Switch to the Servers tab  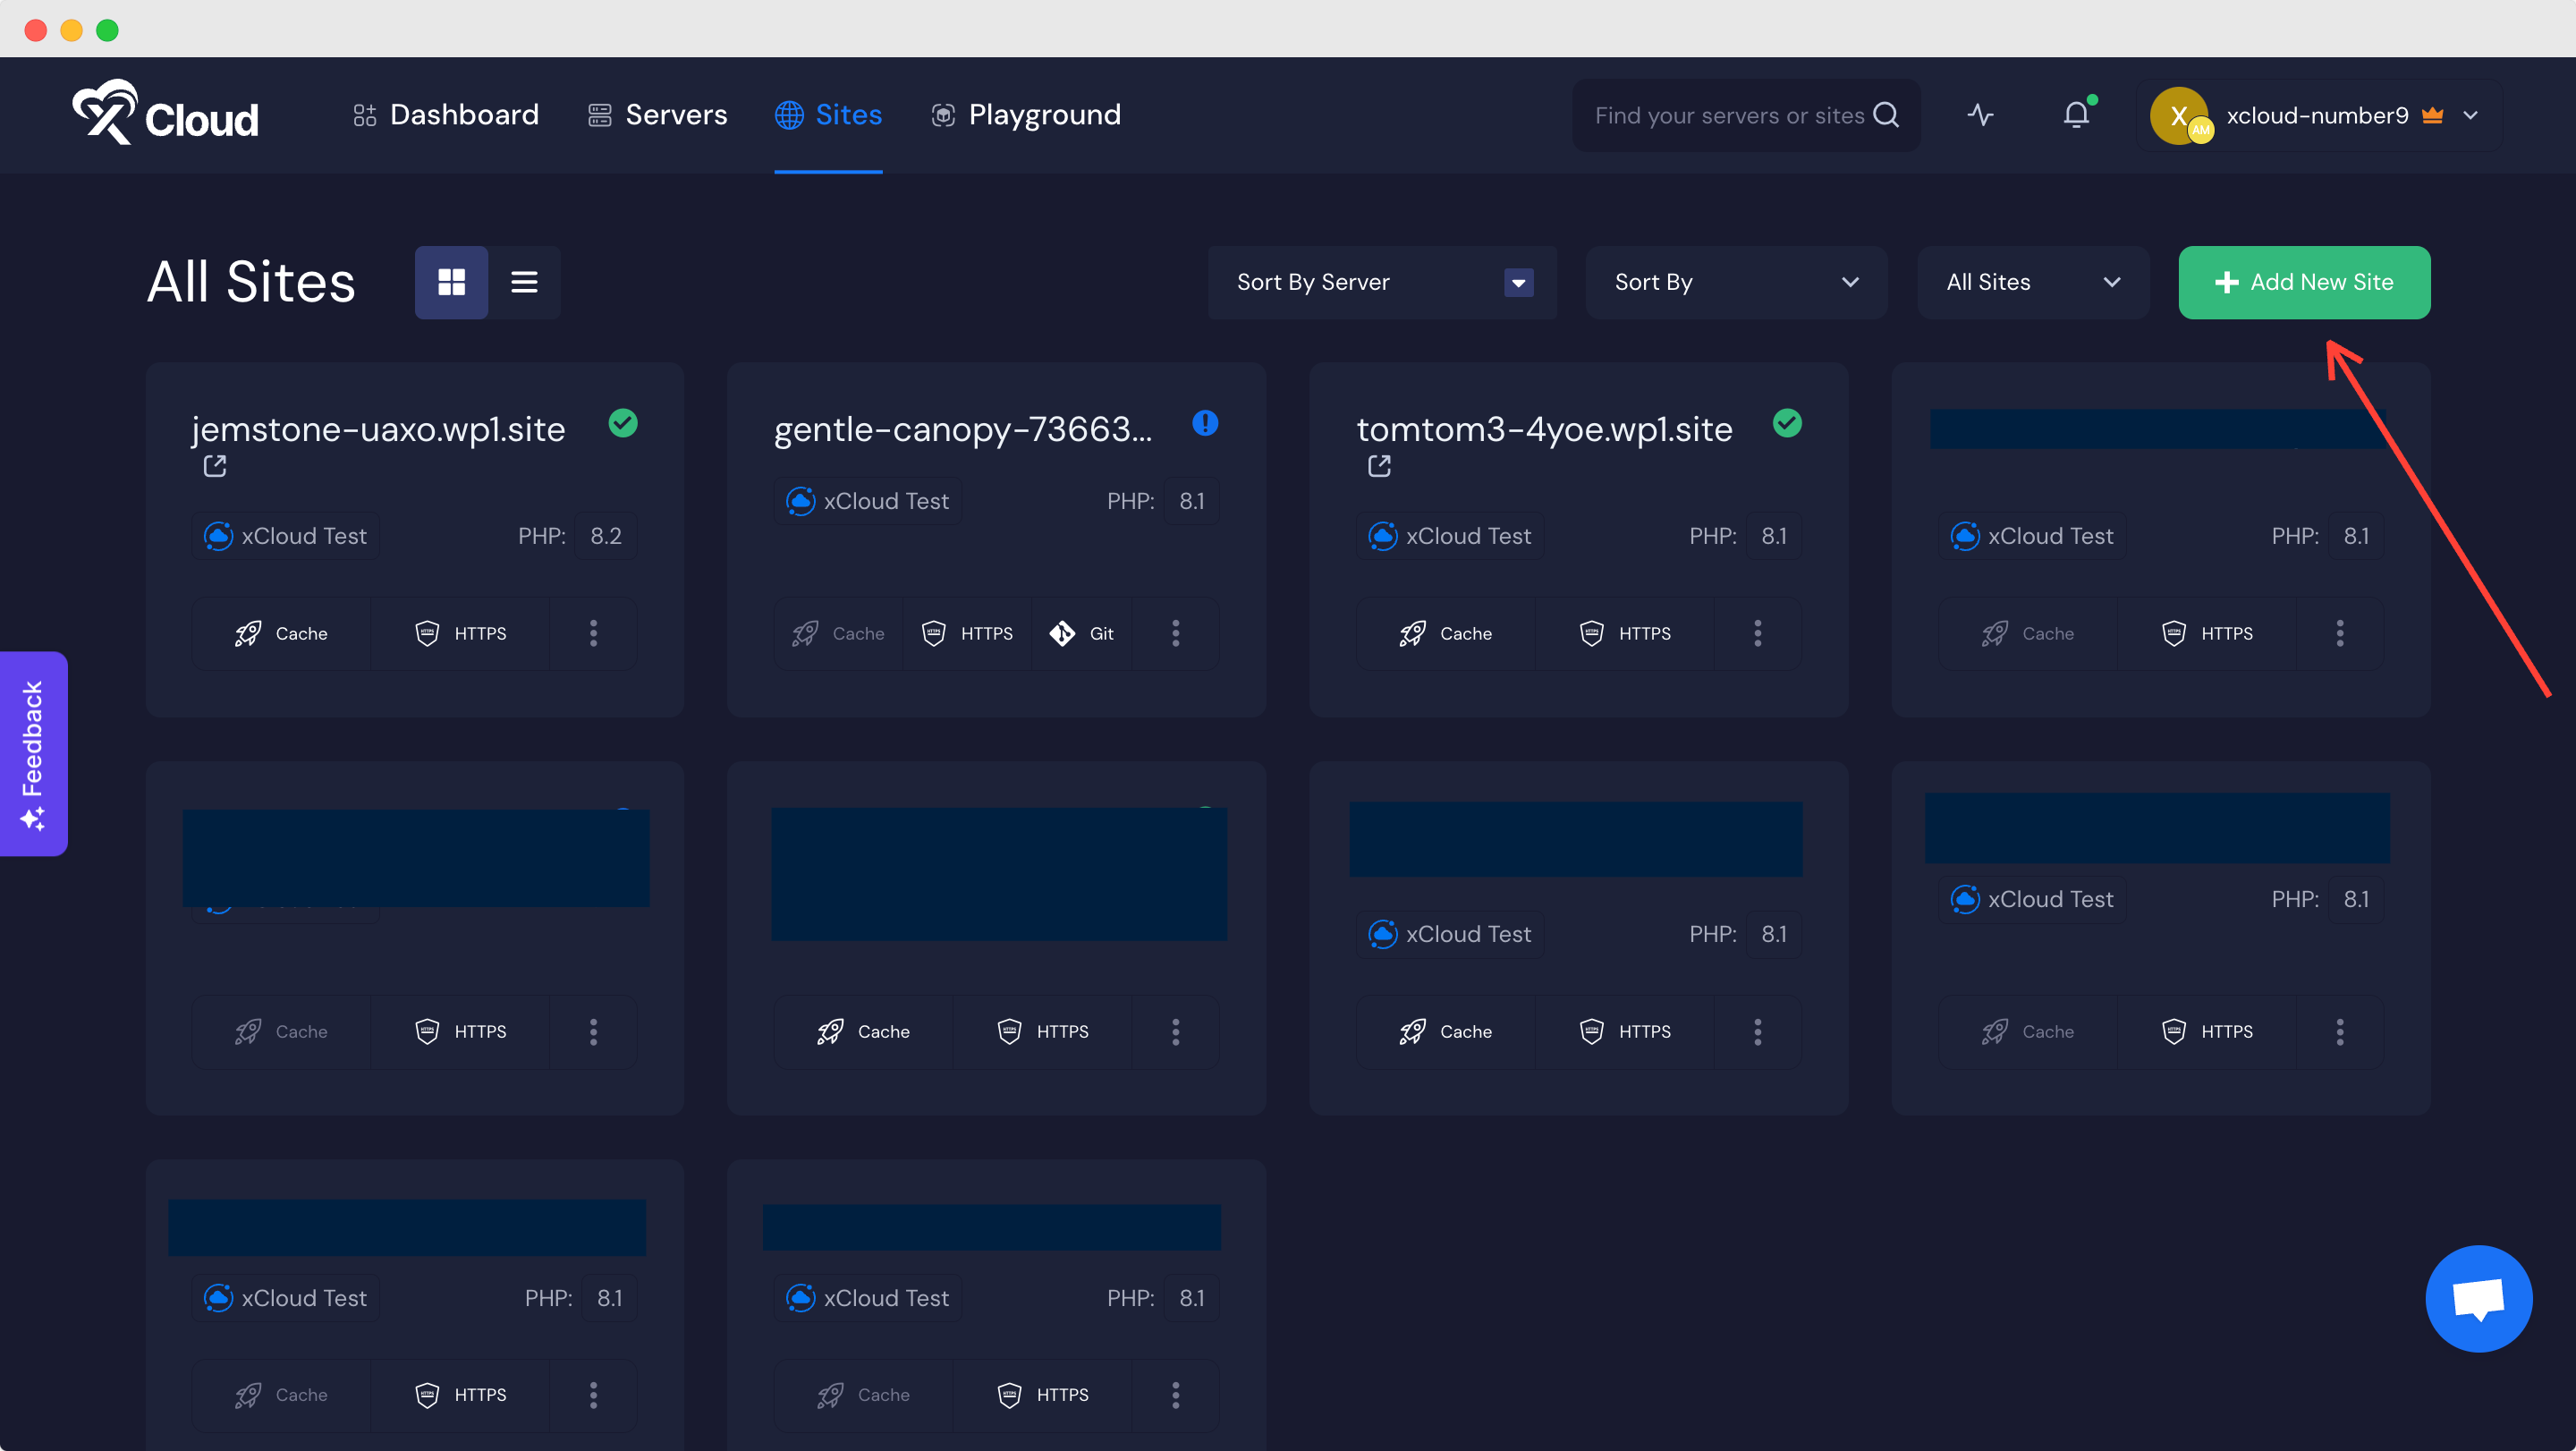657,114
